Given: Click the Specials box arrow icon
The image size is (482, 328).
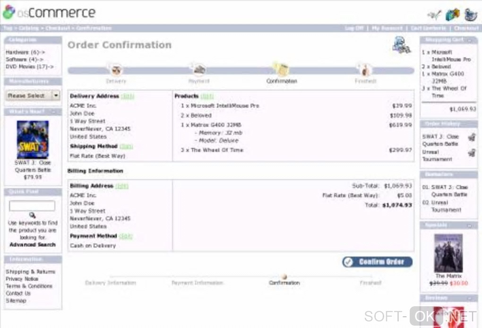Looking at the screenshot, I should [x=469, y=225].
